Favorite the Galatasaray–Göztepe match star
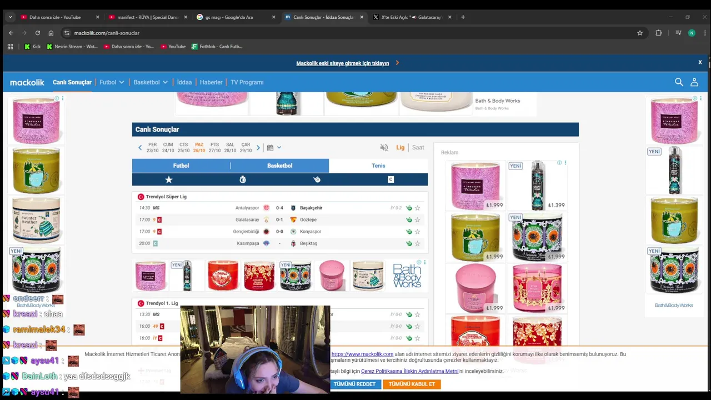This screenshot has height=400, width=711. click(417, 220)
